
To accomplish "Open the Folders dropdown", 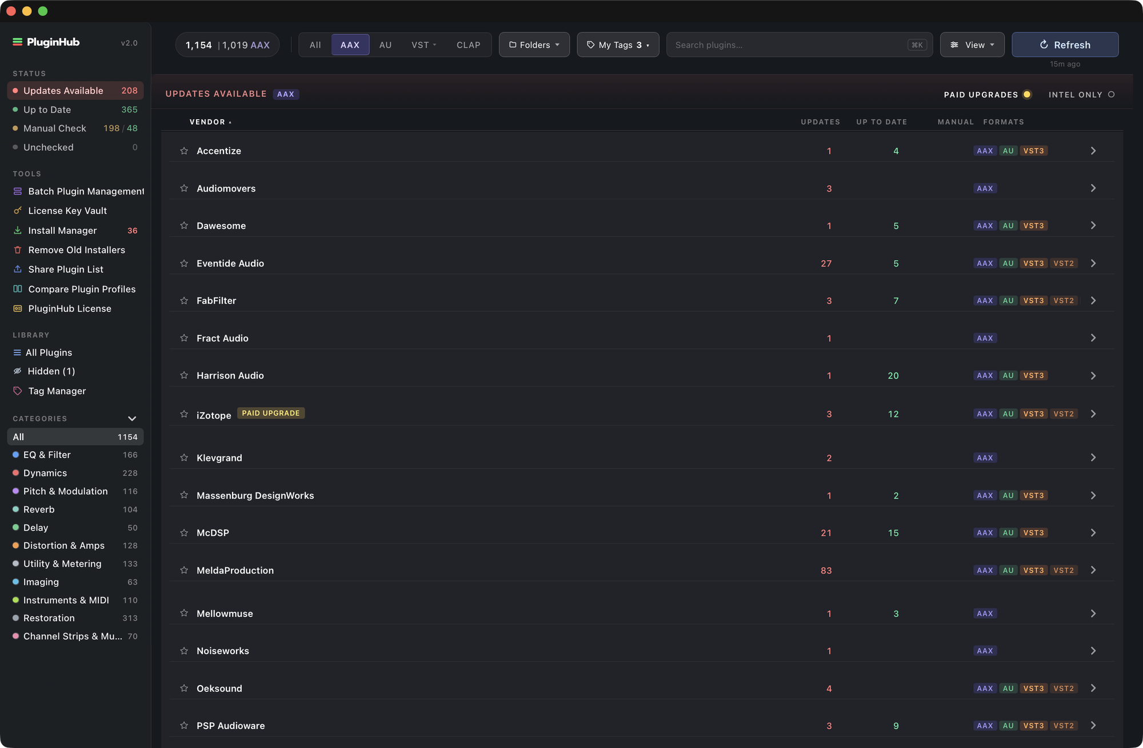I will coord(534,45).
